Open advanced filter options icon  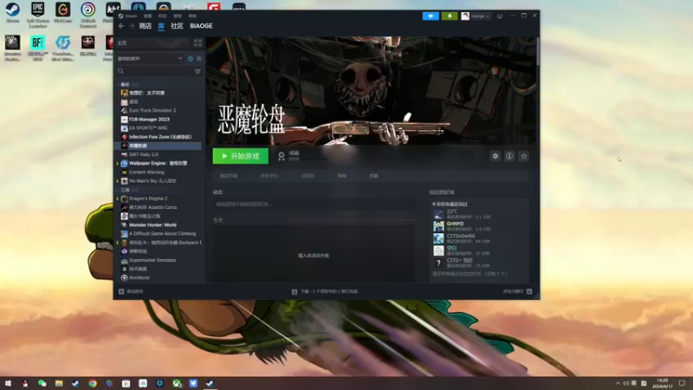[x=198, y=71]
